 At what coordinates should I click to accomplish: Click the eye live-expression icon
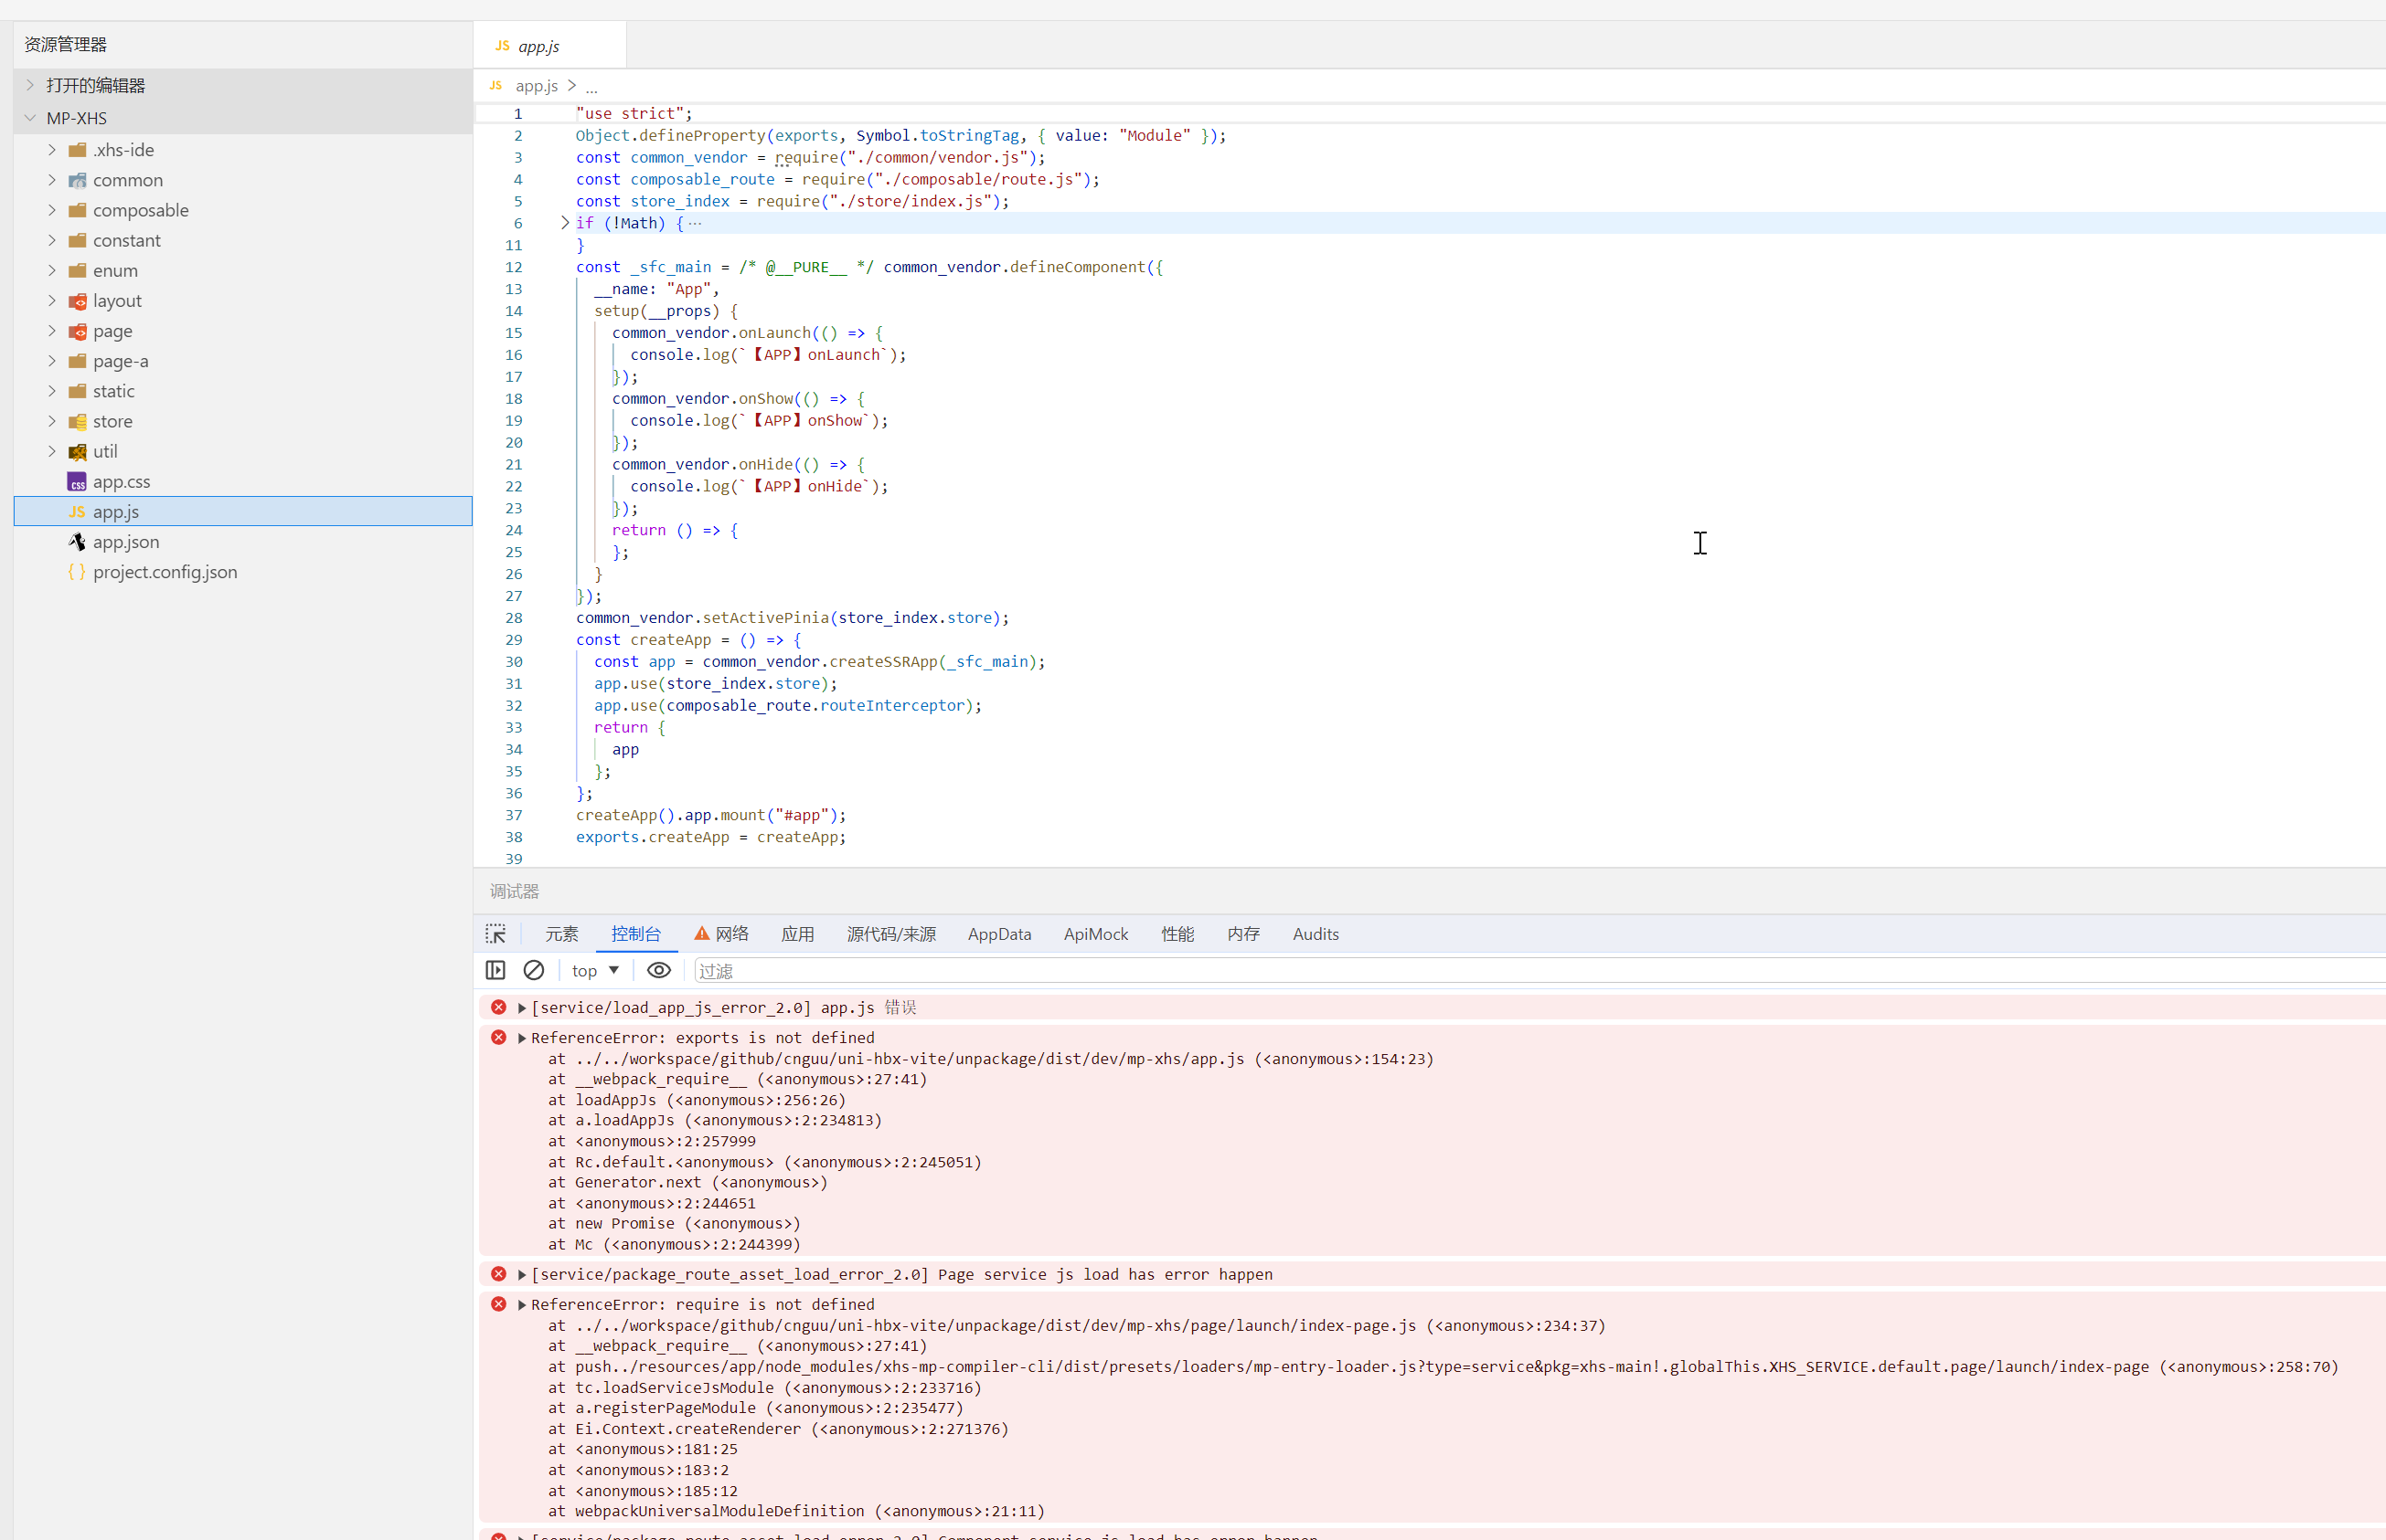point(658,970)
